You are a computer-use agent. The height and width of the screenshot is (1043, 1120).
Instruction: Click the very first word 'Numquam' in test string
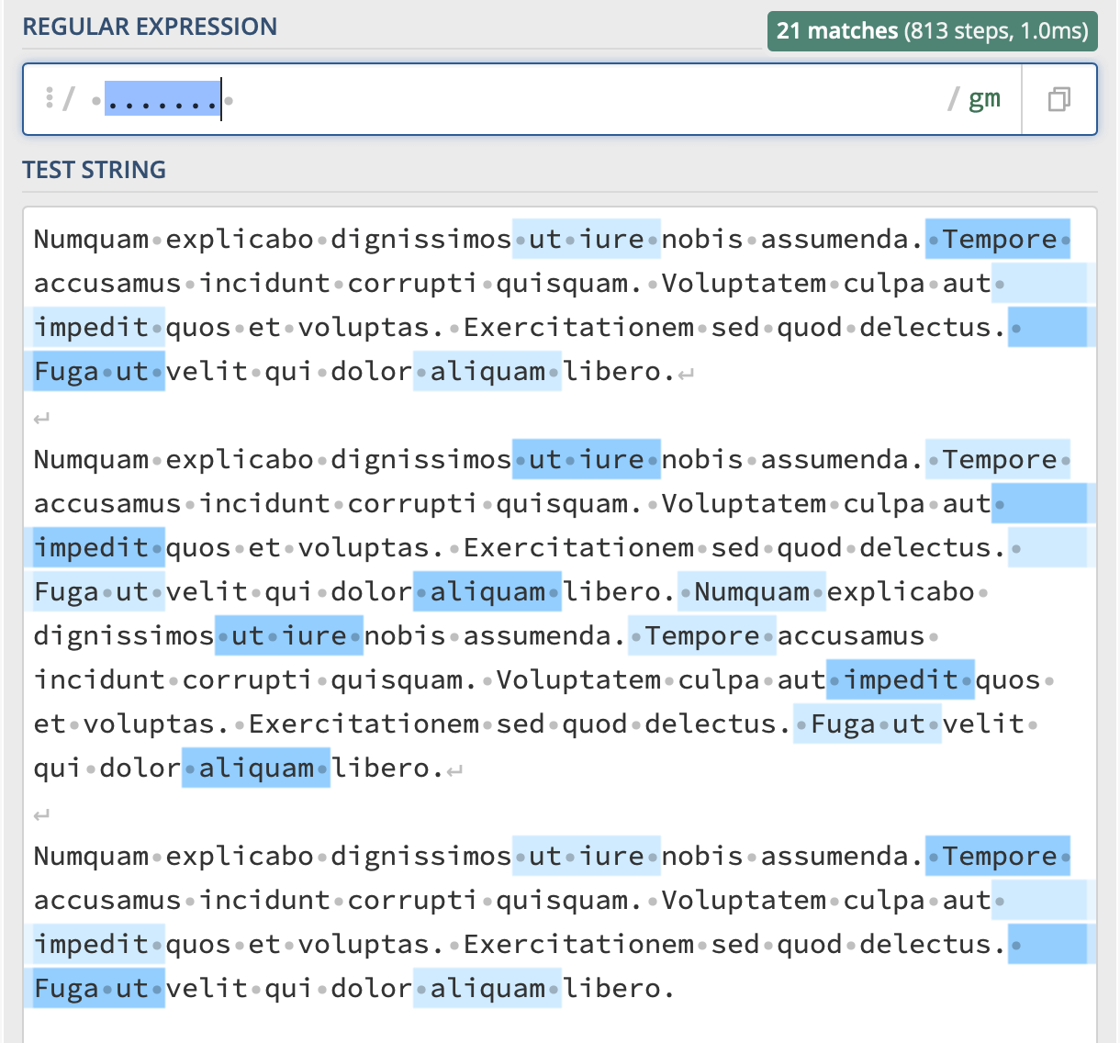pos(91,240)
